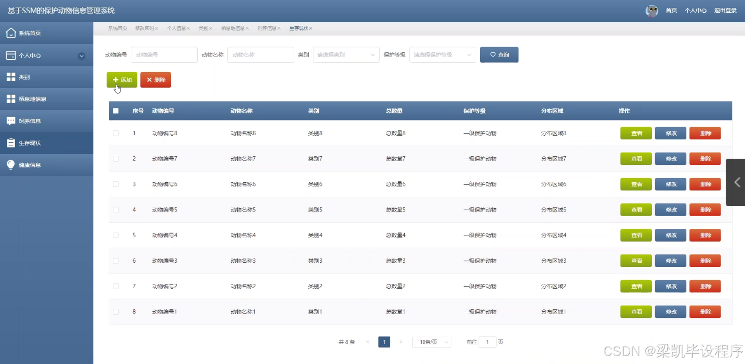The width and height of the screenshot is (745, 364).
Task: Open 健康信息 in the sidebar
Action: [47, 165]
